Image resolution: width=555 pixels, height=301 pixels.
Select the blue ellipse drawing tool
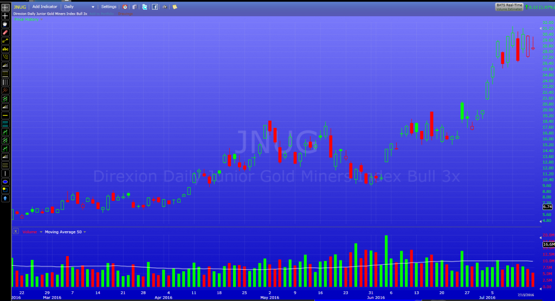pos(5,182)
